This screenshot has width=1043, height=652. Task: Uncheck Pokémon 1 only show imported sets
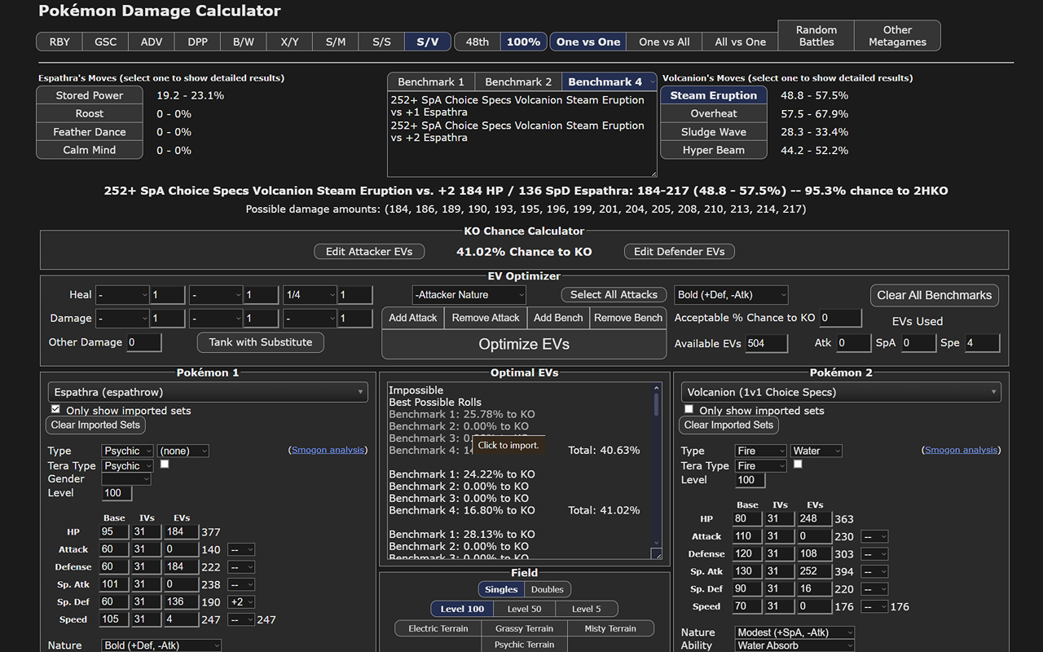[55, 409]
